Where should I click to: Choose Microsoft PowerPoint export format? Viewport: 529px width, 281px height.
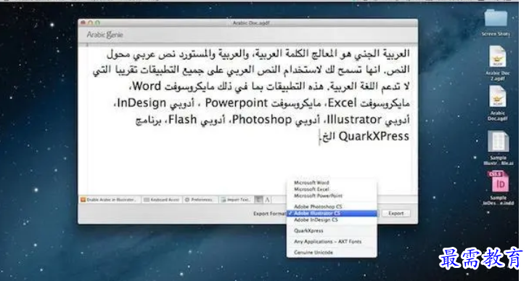coord(332,195)
